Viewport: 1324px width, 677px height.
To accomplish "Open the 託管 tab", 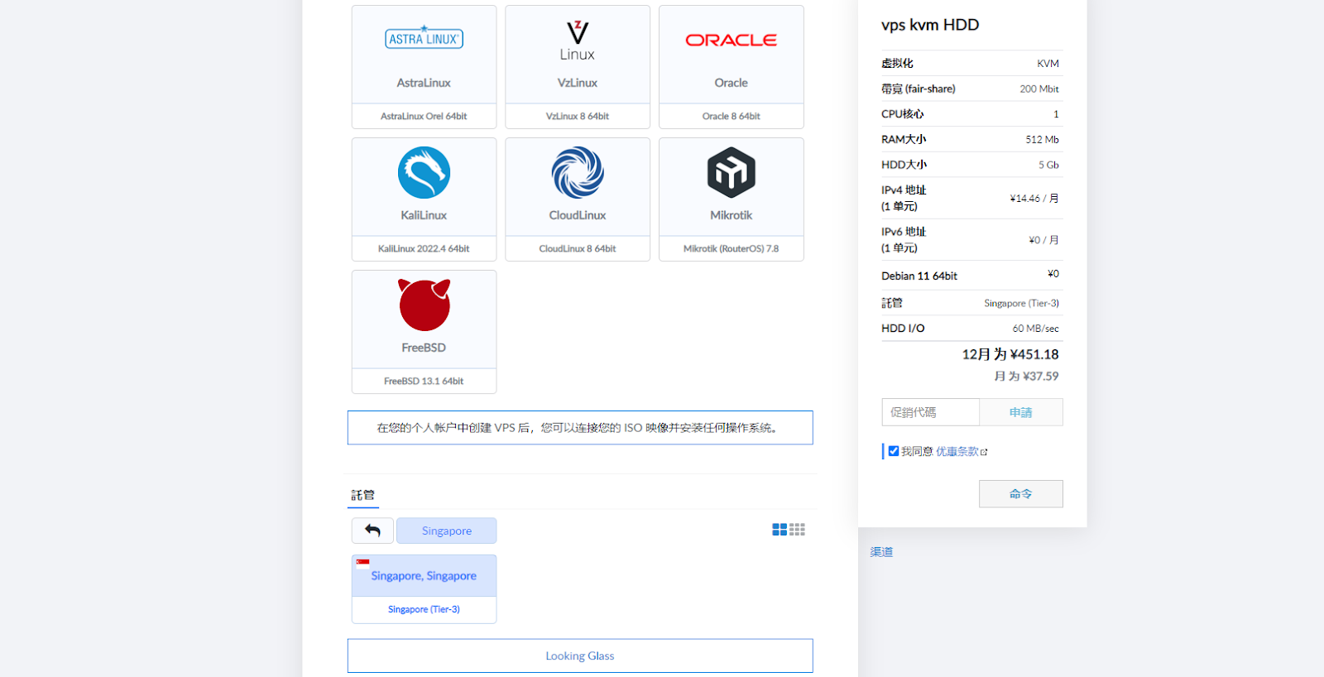I will (362, 495).
